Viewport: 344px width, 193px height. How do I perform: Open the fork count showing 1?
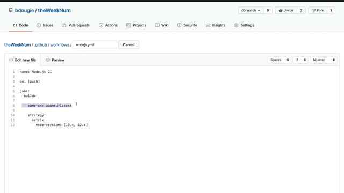pos(331,10)
